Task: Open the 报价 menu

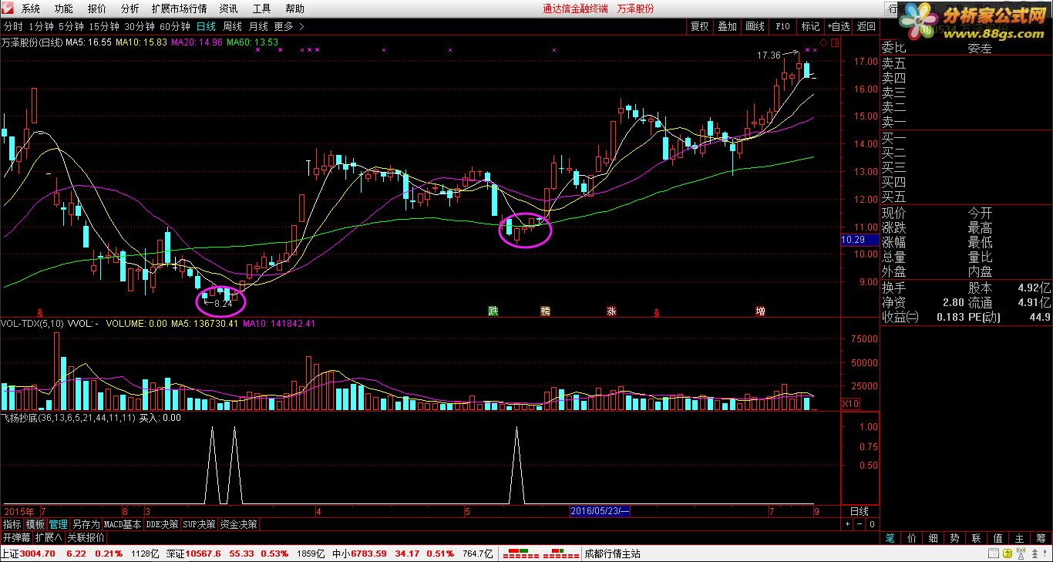Action: (x=97, y=9)
